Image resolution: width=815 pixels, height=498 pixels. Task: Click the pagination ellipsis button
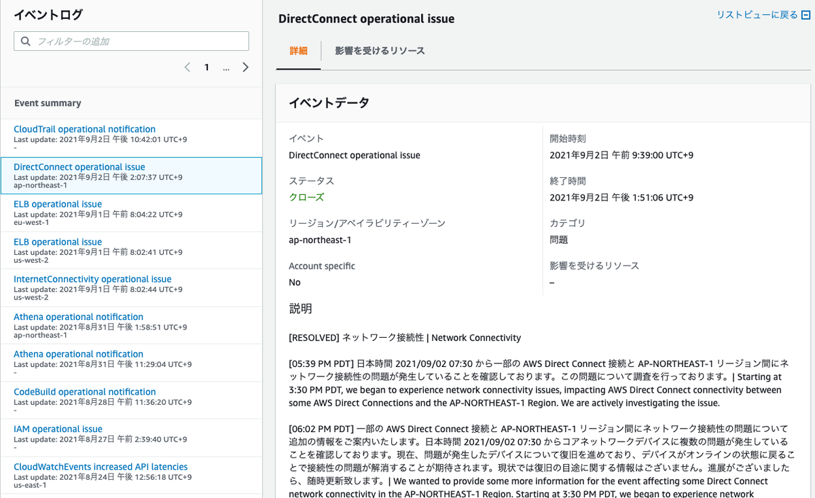(226, 67)
